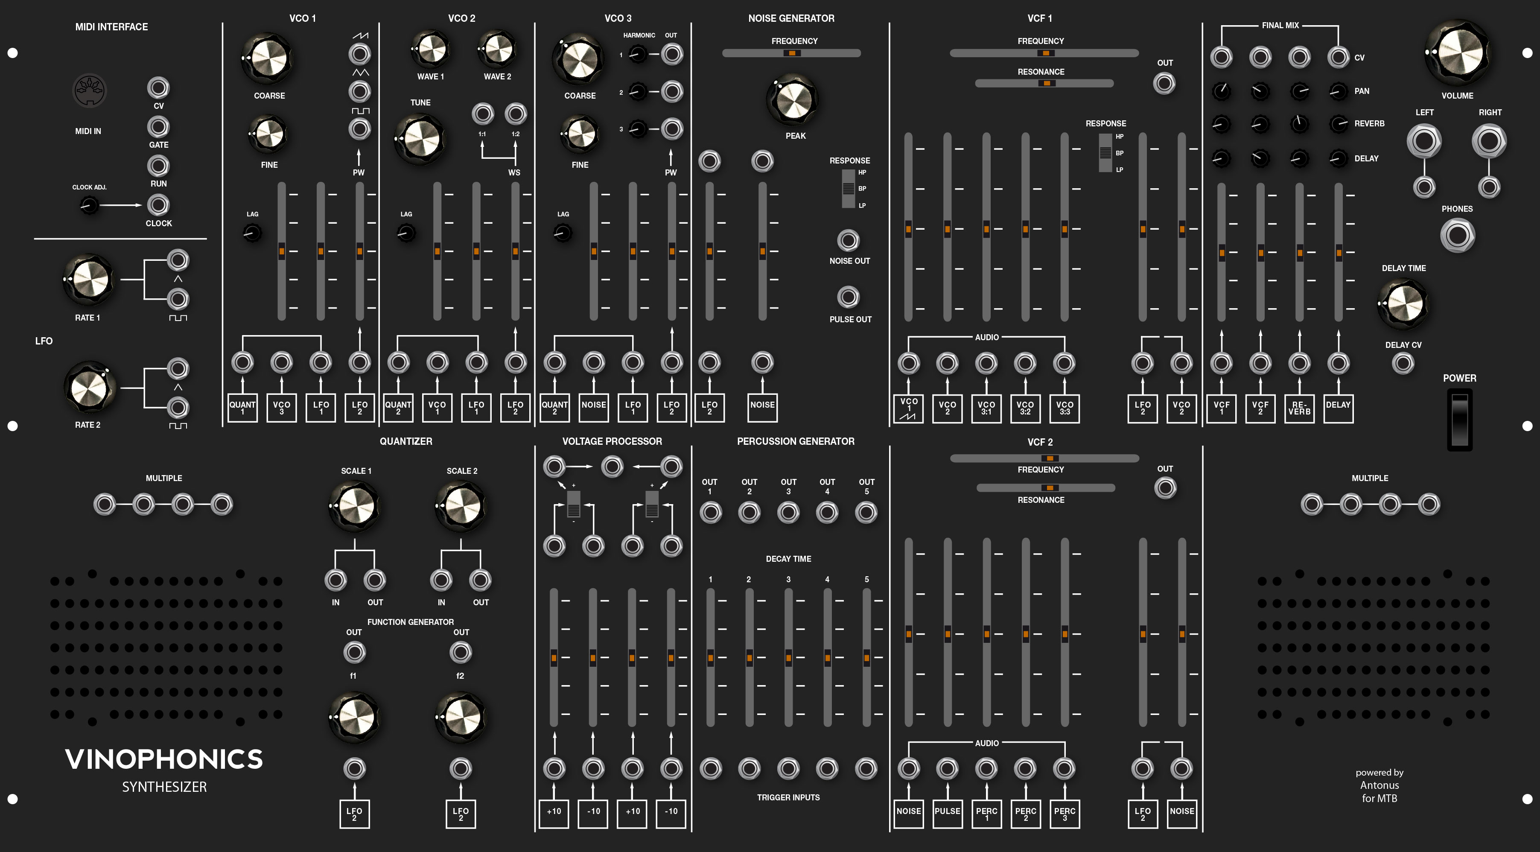The width and height of the screenshot is (1540, 852).
Task: Click the CLOCK ADJ. small knob
Action: (88, 206)
